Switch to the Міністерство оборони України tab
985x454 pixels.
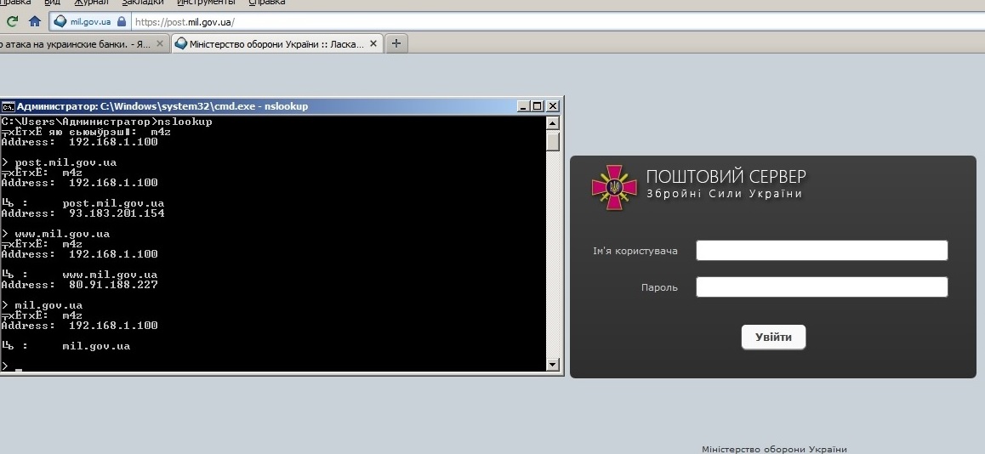click(x=277, y=44)
